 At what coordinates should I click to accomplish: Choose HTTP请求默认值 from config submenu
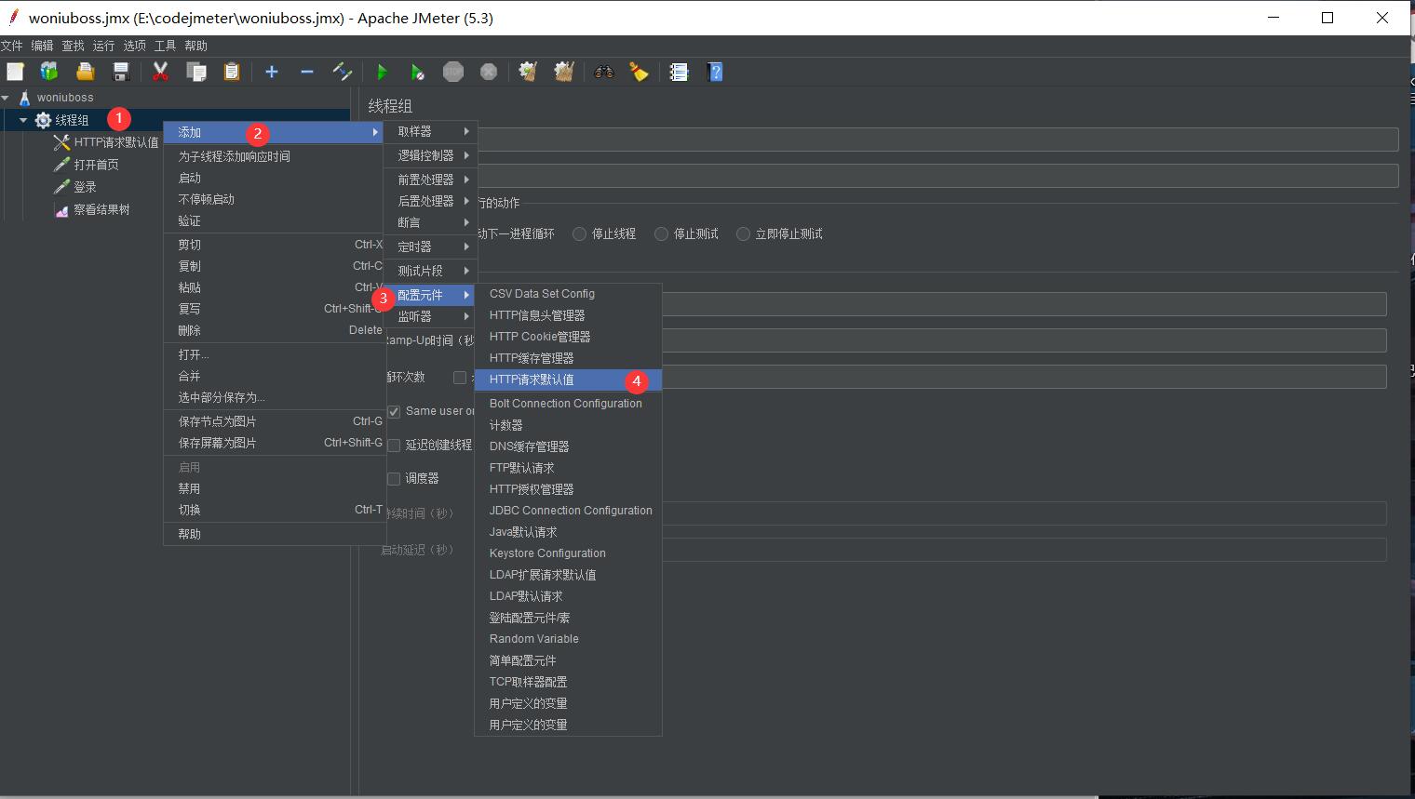click(568, 380)
